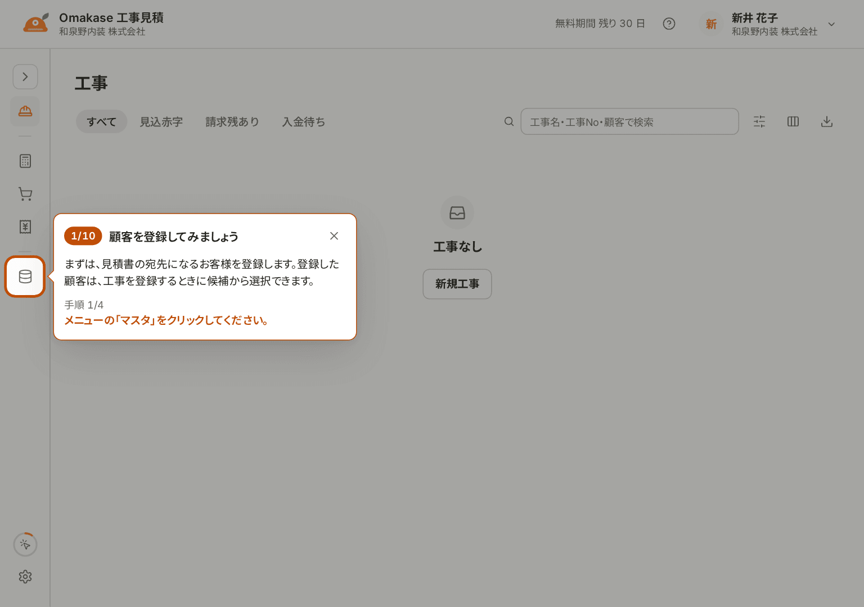Click the Omakase helmet logo
The height and width of the screenshot is (607, 864).
coord(35,23)
